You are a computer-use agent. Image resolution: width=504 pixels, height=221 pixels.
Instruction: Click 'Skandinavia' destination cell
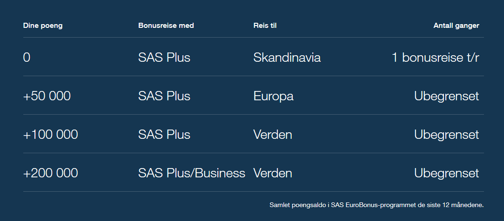click(x=287, y=58)
